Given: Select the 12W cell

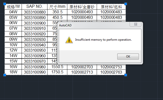Looking at the screenshot, I should coord(13,50).
